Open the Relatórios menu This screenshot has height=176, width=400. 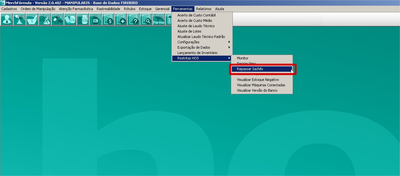(x=203, y=9)
